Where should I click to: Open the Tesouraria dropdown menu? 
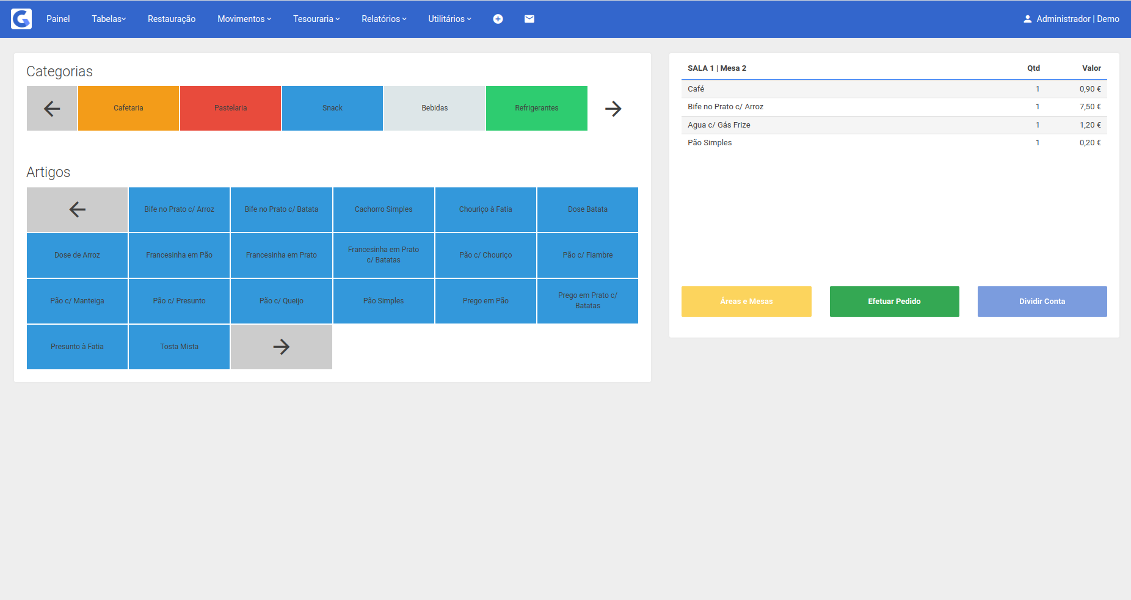click(316, 19)
